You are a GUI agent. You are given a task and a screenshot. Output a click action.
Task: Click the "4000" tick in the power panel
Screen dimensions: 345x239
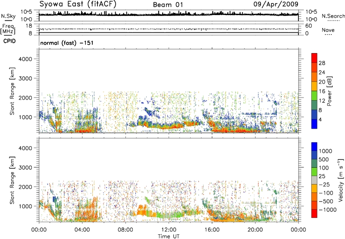pyautogui.click(x=25, y=59)
